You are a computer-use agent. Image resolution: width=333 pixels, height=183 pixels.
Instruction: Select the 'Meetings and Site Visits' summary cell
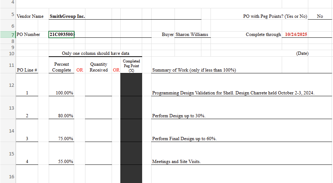click(x=176, y=162)
